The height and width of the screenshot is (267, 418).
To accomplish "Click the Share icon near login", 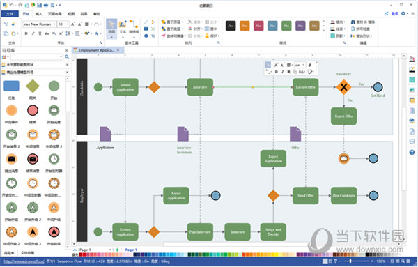I will tap(386, 13).
